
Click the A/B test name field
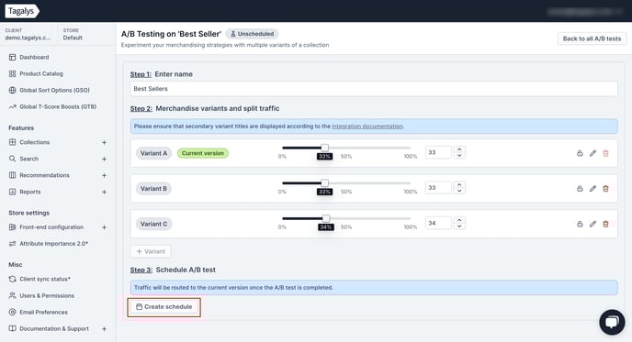(x=374, y=89)
